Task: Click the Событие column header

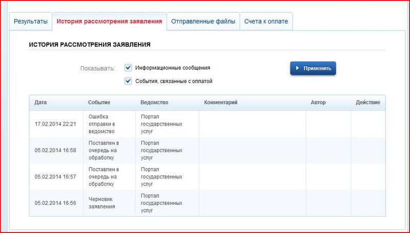Action: coord(99,102)
